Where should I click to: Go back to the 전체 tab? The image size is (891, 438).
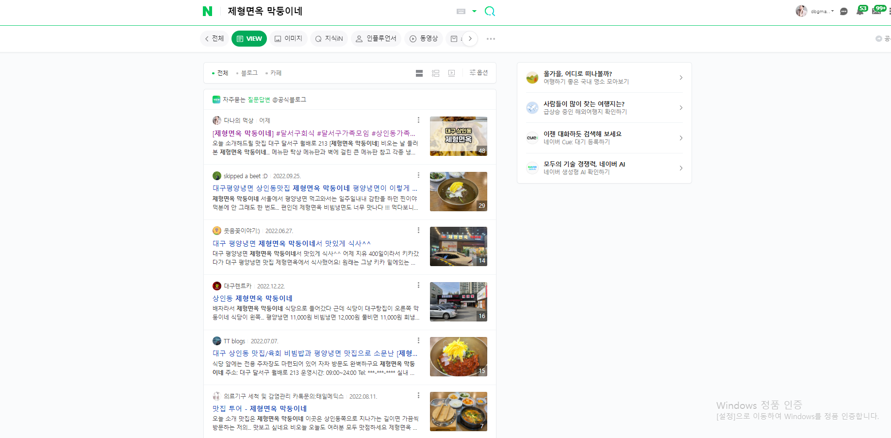pyautogui.click(x=214, y=38)
